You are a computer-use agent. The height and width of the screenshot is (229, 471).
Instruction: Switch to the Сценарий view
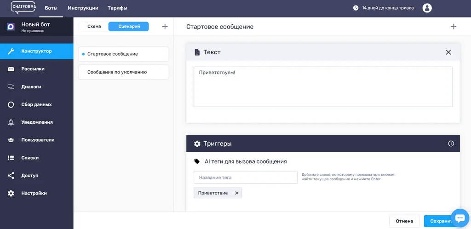click(x=129, y=26)
